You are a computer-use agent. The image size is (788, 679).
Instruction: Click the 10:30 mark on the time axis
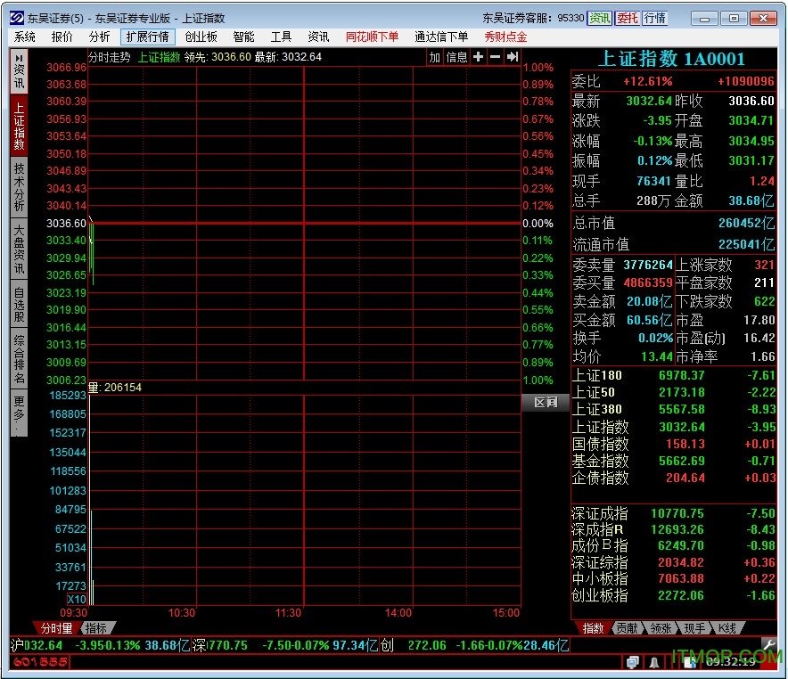[x=182, y=613]
